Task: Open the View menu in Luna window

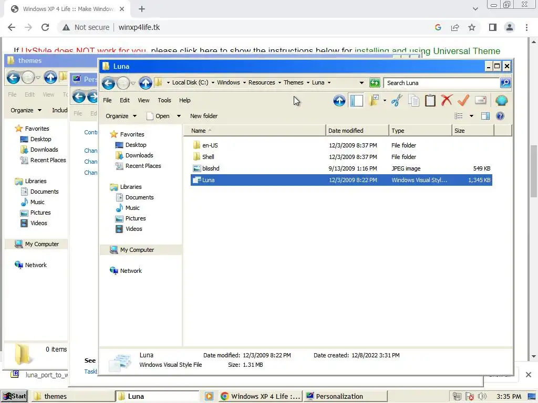Action: pyautogui.click(x=143, y=100)
